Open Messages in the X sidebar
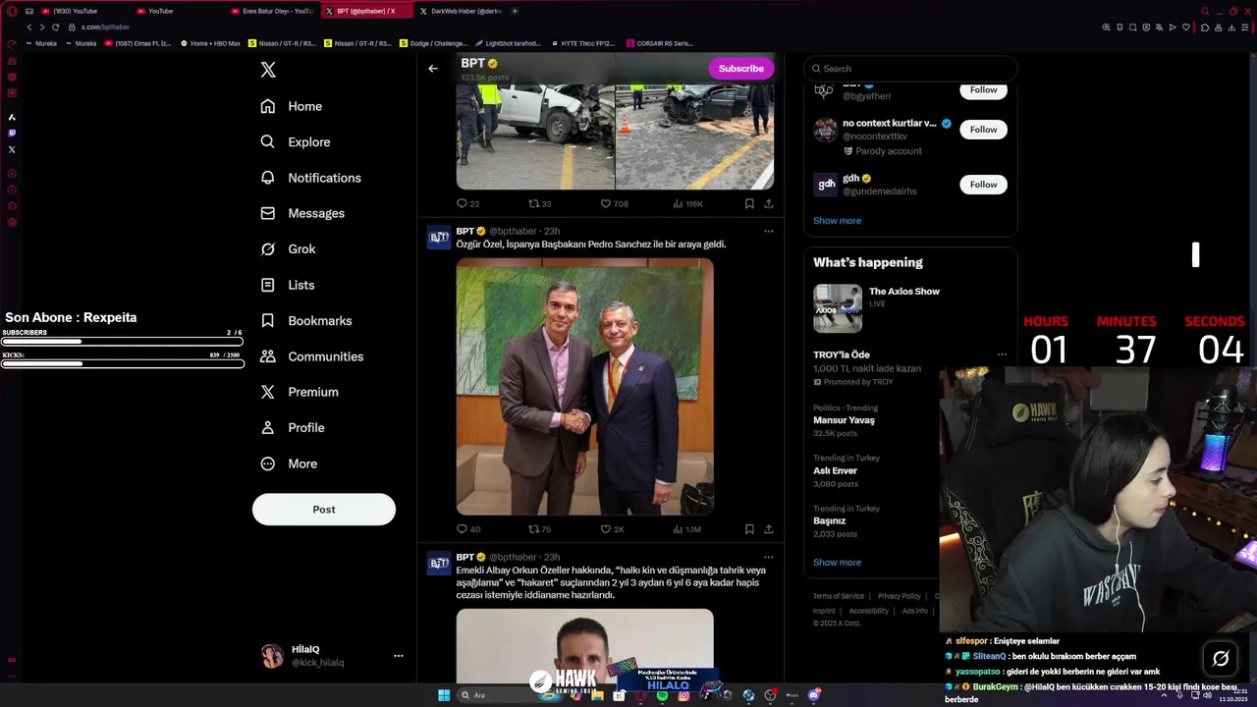The height and width of the screenshot is (707, 1257). [302, 213]
